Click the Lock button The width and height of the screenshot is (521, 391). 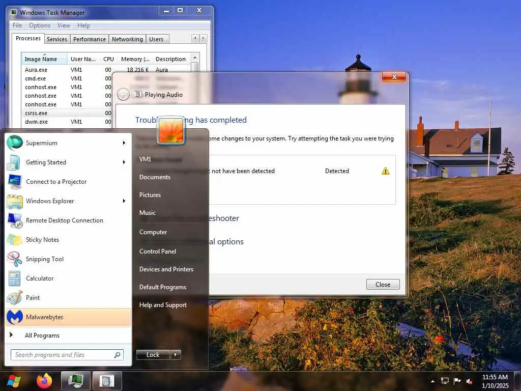153,355
